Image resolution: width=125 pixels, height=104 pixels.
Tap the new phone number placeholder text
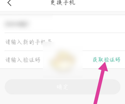pyautogui.click(x=29, y=42)
